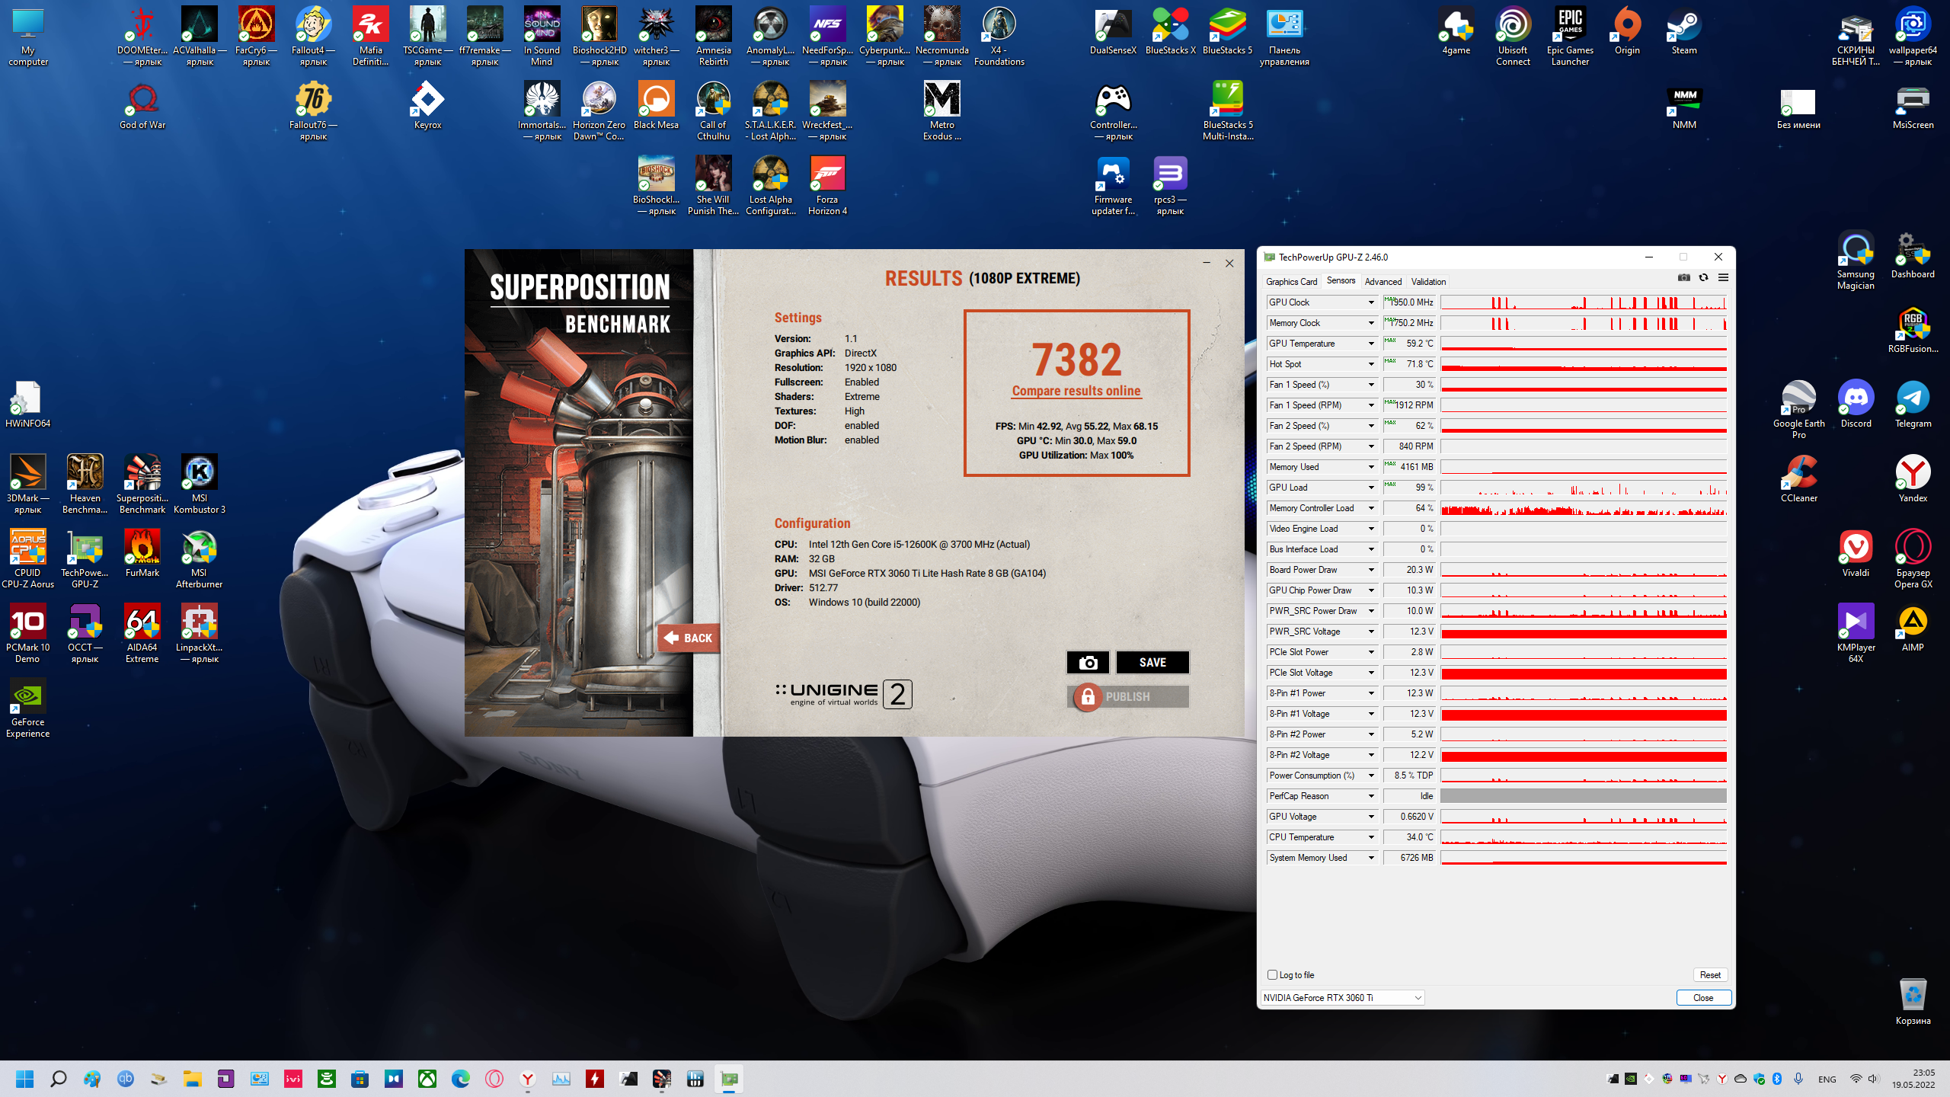1950x1097 pixels.
Task: Expand the PerfCap Reason sensor dropdown
Action: 1370,796
